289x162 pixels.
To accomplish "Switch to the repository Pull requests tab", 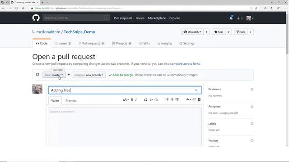I will 91,43.
